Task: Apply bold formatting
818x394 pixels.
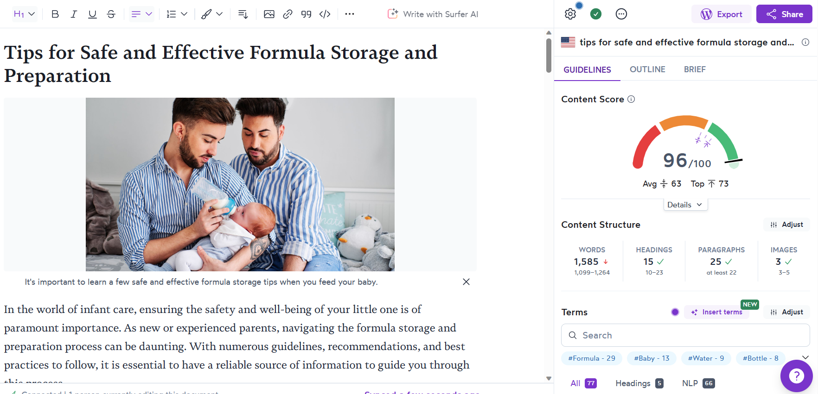Action: pyautogui.click(x=55, y=14)
